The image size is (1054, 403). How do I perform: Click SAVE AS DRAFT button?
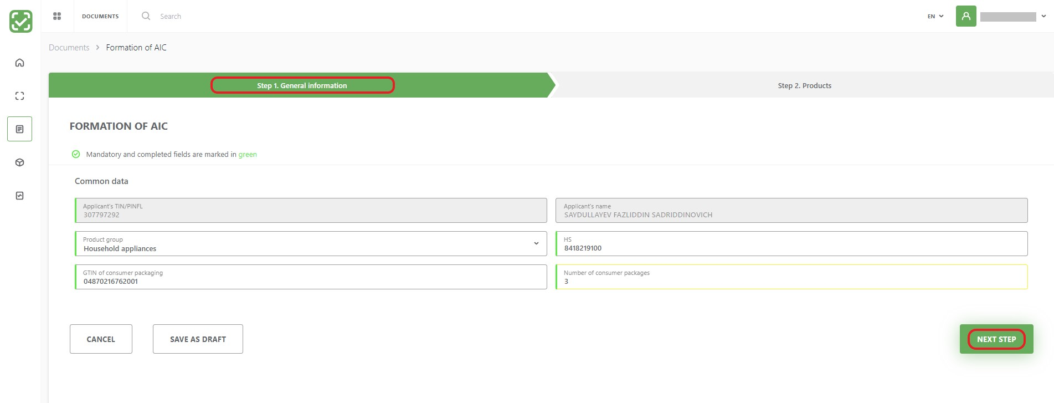198,339
